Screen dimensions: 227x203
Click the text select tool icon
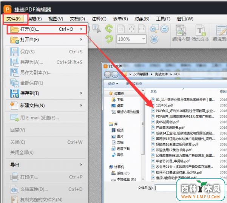coord(97,29)
